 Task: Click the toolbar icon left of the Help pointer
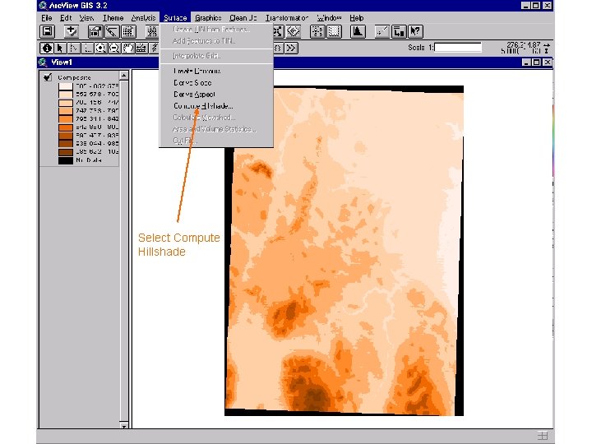point(399,31)
